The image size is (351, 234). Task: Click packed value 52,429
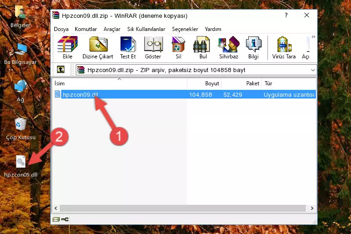[x=233, y=94]
